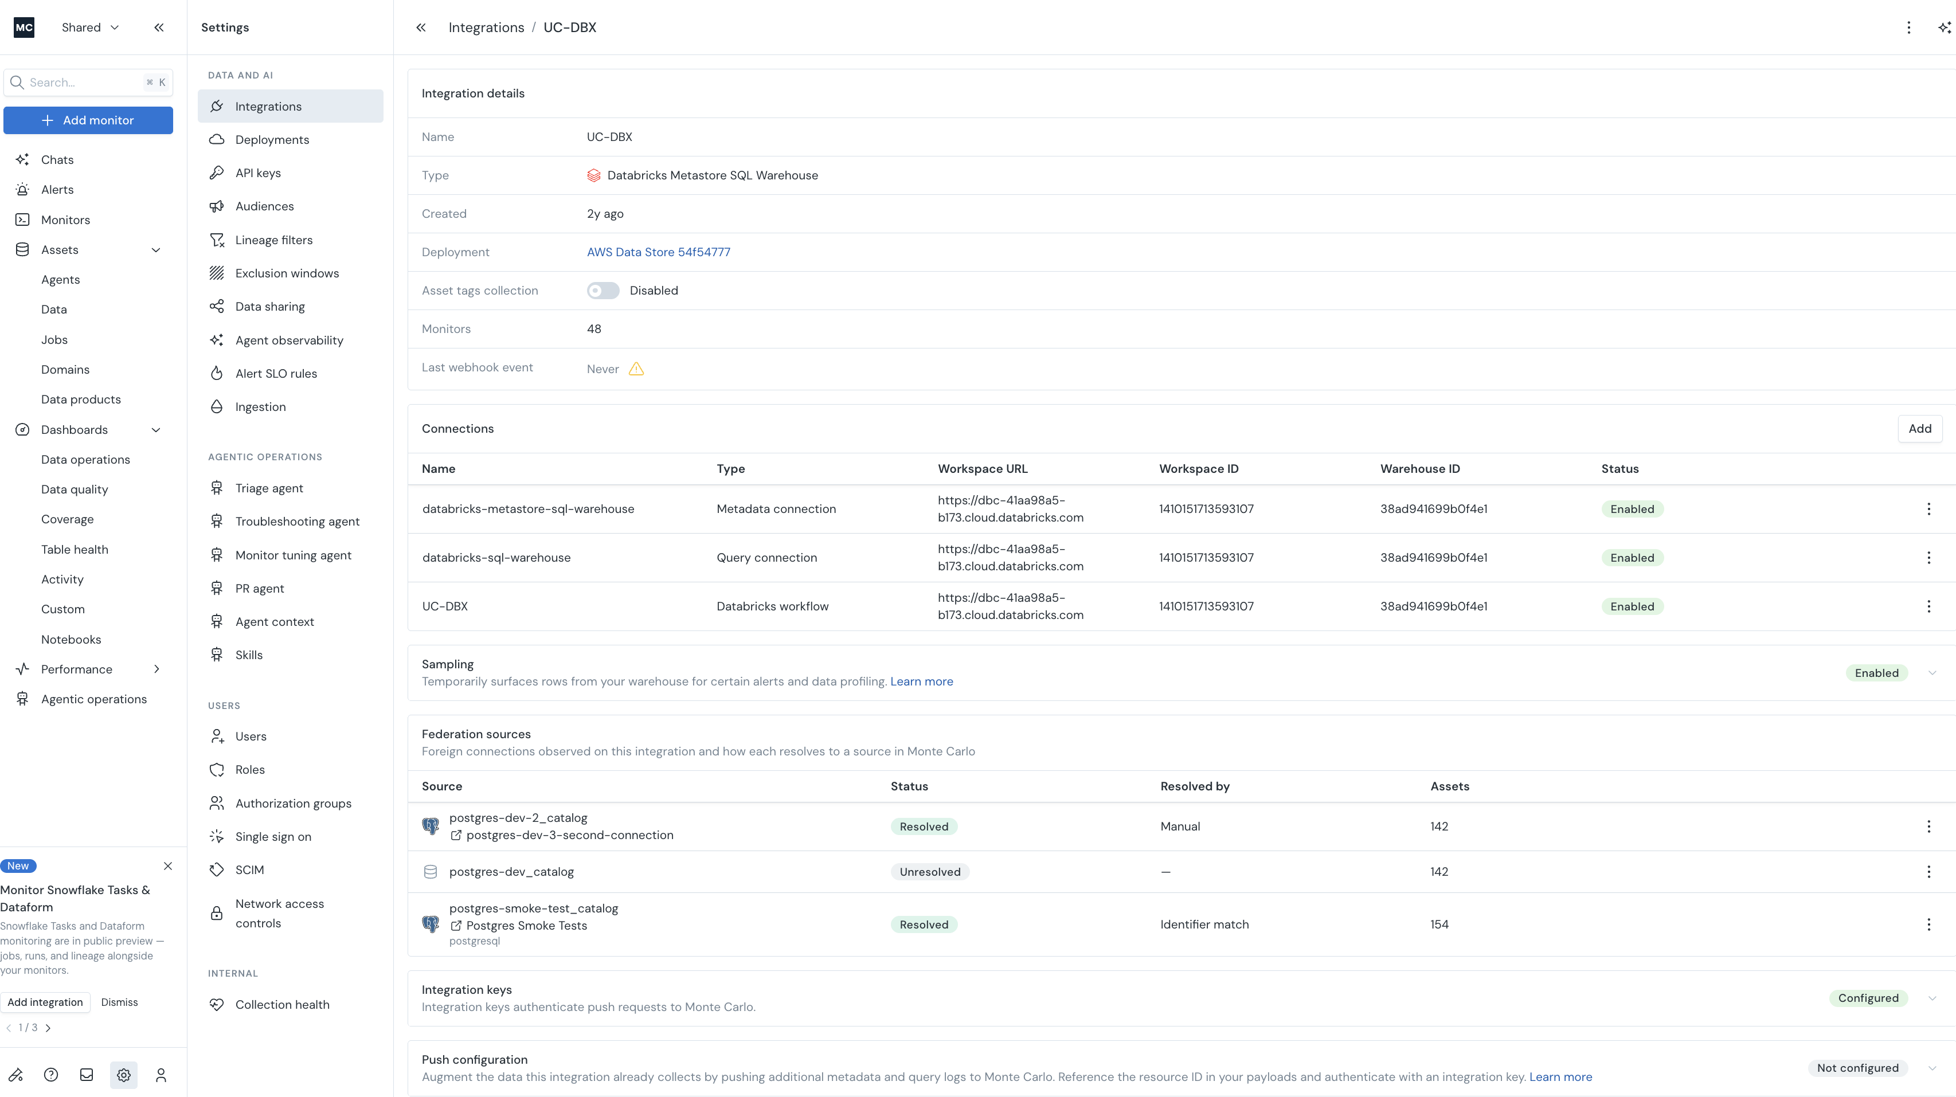The image size is (1956, 1097).
Task: Open Network access controls settings
Action: 290,913
